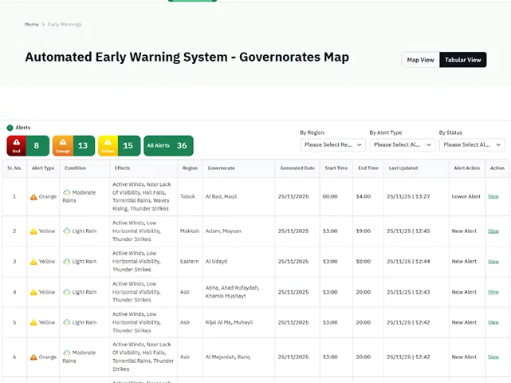Click the Alert Action column header
The height and width of the screenshot is (383, 511).
point(466,168)
